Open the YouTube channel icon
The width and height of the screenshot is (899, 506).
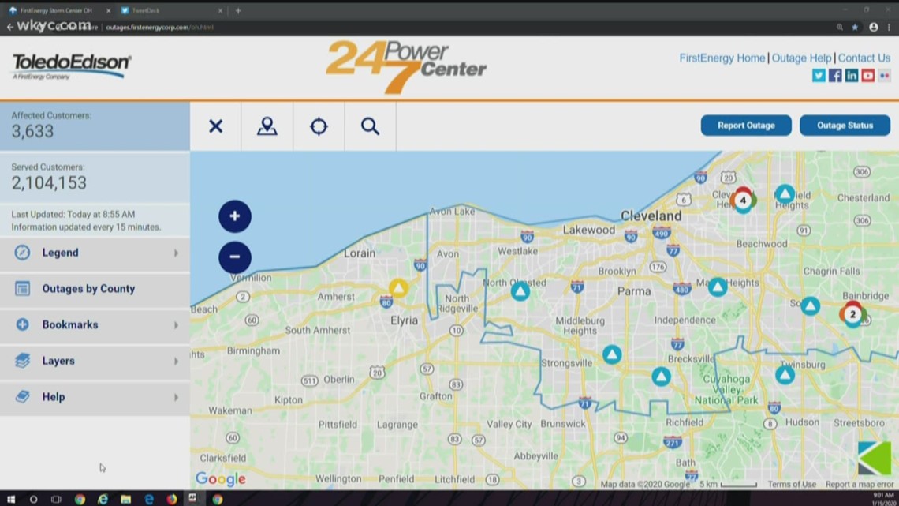868,75
